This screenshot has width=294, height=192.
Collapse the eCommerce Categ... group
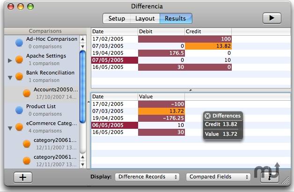(10, 128)
